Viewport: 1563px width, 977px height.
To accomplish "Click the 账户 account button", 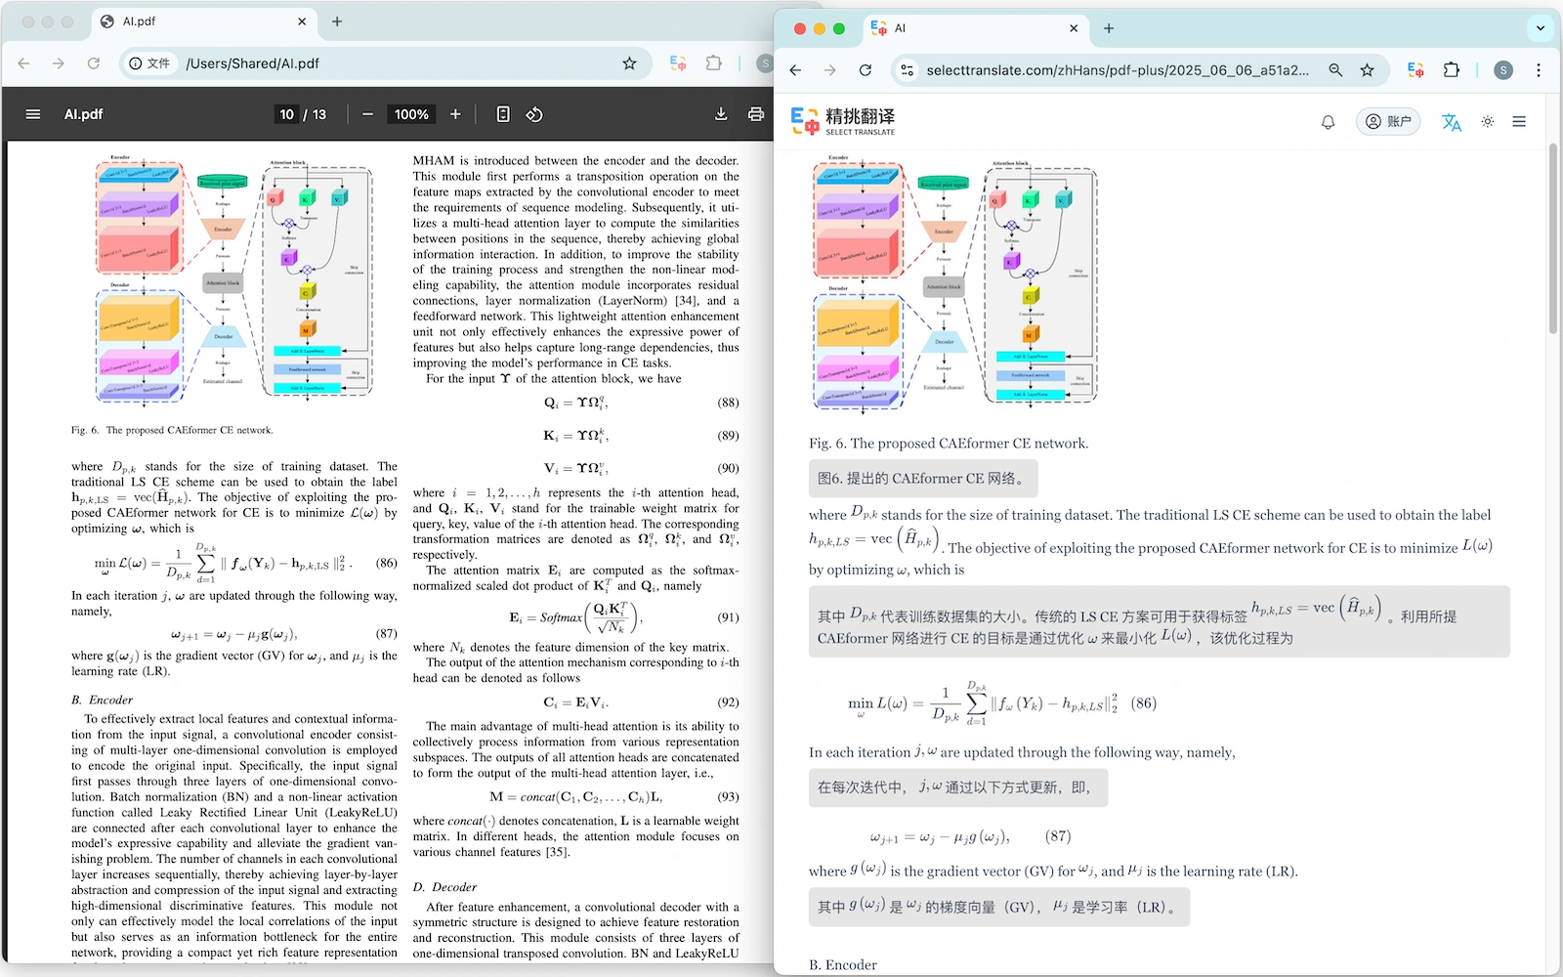I will (x=1388, y=122).
